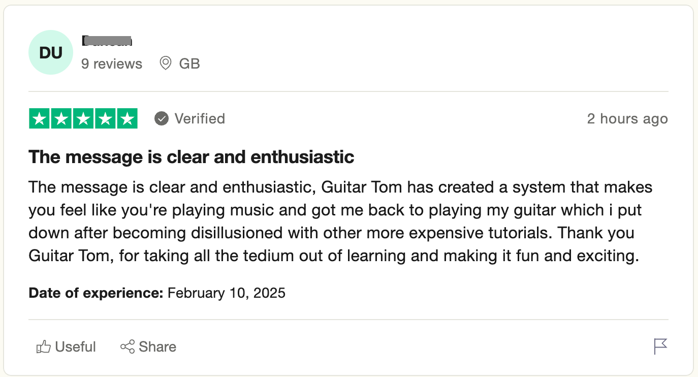Image resolution: width=698 pixels, height=377 pixels.
Task: Click the middle star of the rating
Action: 83,119
